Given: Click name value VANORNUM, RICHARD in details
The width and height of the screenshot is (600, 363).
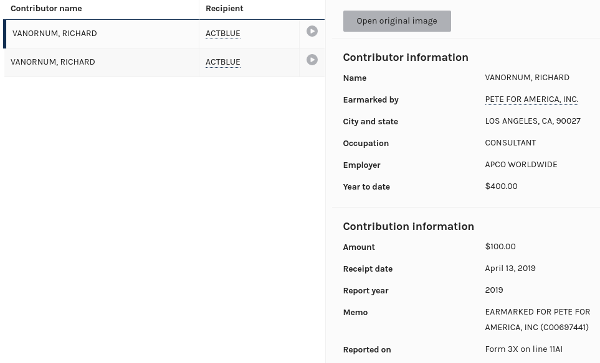Looking at the screenshot, I should click(527, 78).
